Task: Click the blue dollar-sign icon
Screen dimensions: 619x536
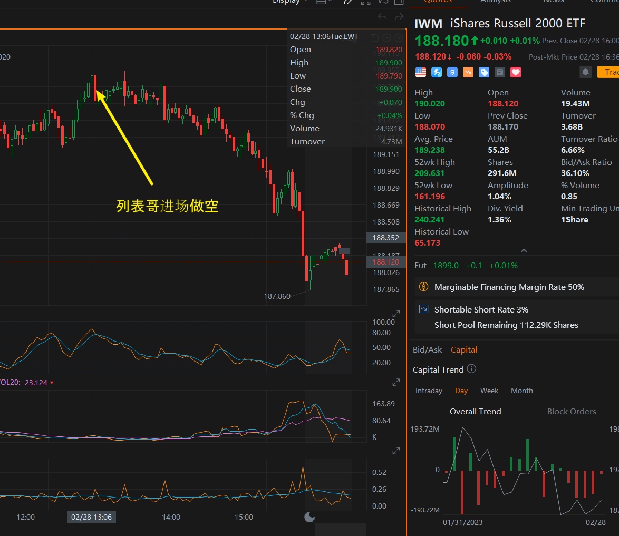Action: pos(452,72)
